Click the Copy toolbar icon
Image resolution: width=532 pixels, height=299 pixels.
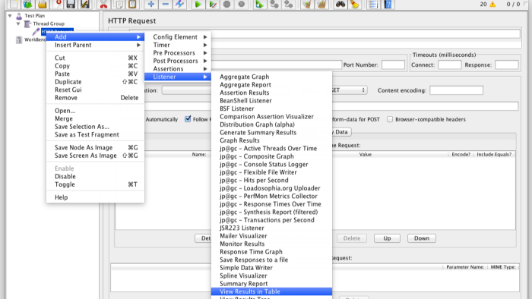[119, 4]
